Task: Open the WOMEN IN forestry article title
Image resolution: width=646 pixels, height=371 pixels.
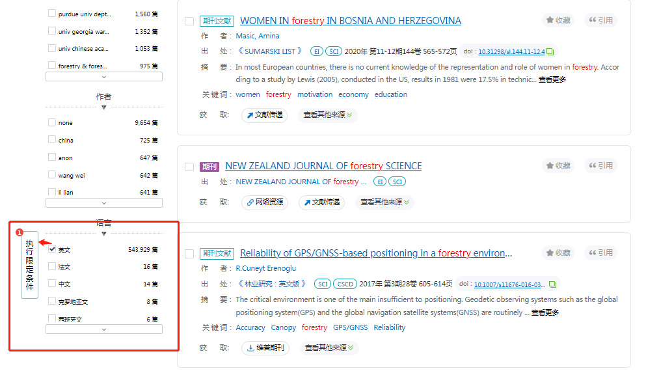Action: tap(350, 21)
